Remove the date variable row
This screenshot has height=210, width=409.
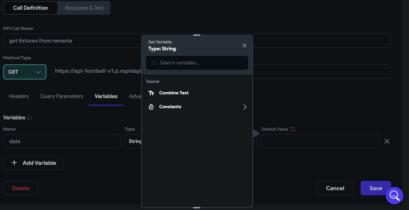pyautogui.click(x=387, y=141)
